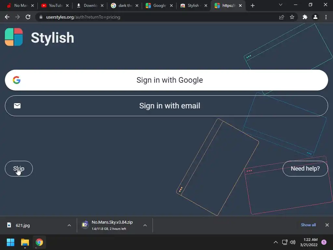The height and width of the screenshot is (250, 333).
Task: Bookmark this page with the star
Action: coord(292,17)
